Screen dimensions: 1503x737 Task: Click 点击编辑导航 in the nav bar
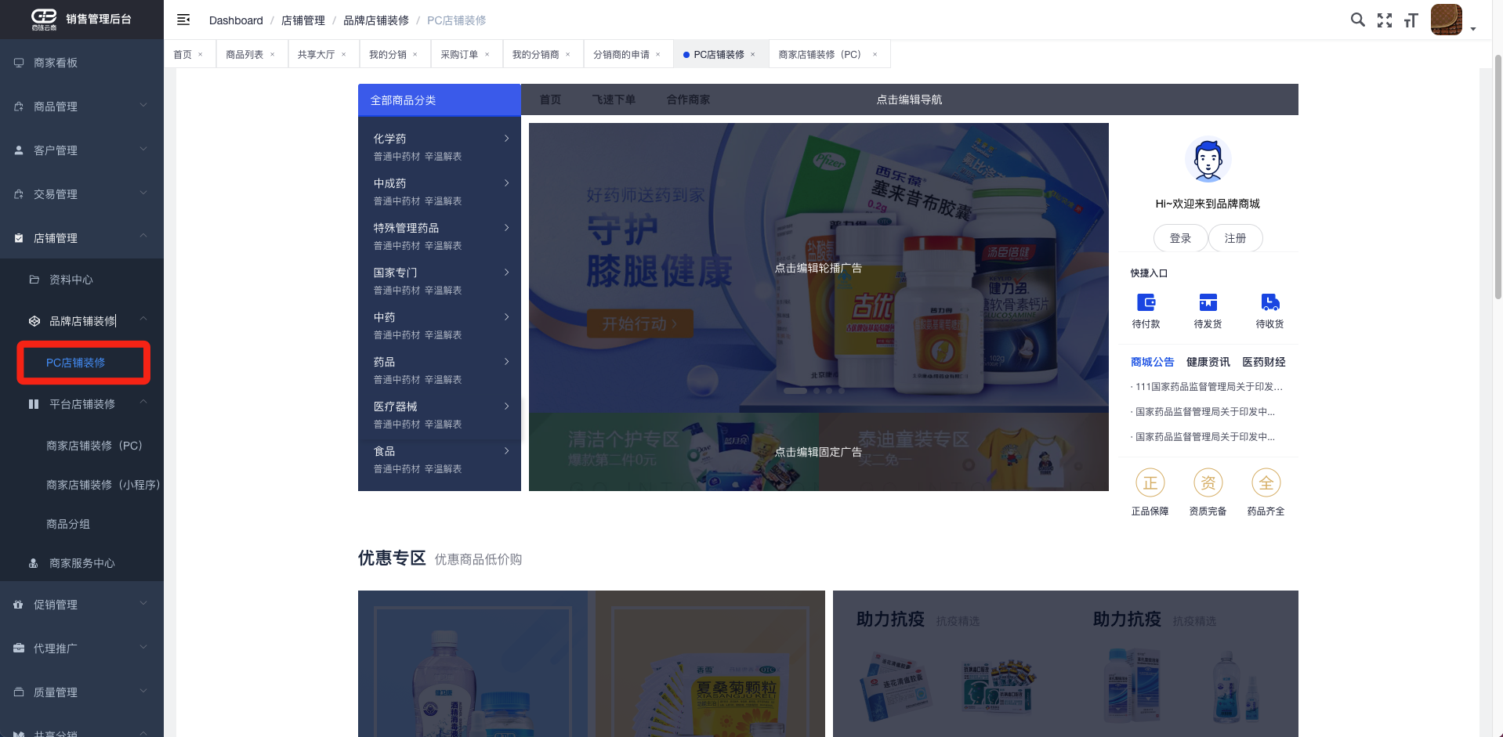[909, 99]
